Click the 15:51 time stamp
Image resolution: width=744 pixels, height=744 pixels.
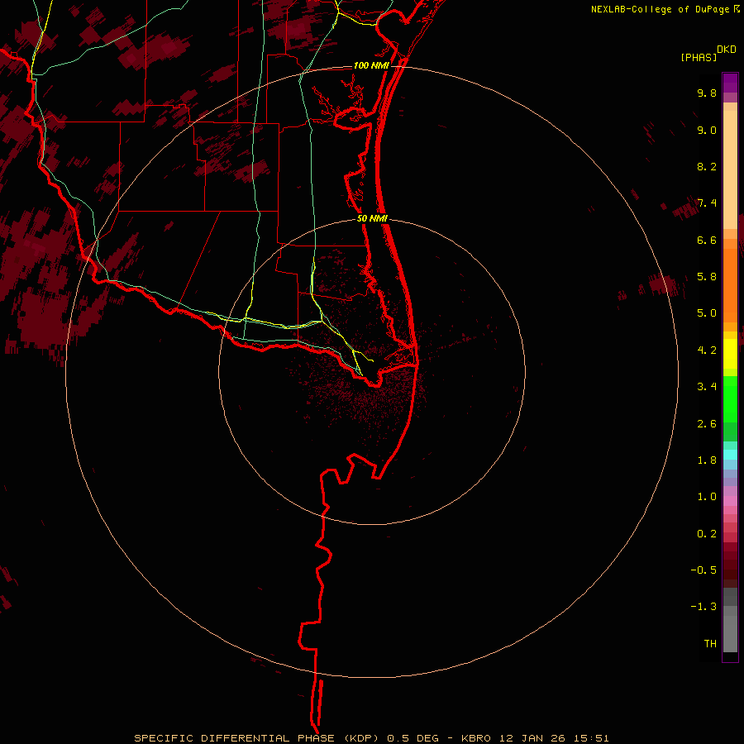pyautogui.click(x=591, y=738)
